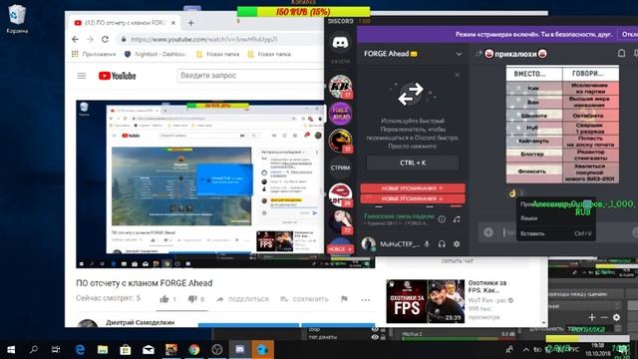The height and width of the screenshot is (359, 638).
Task: Open OBS scene transition dropdown
Action: click(x=585, y=305)
